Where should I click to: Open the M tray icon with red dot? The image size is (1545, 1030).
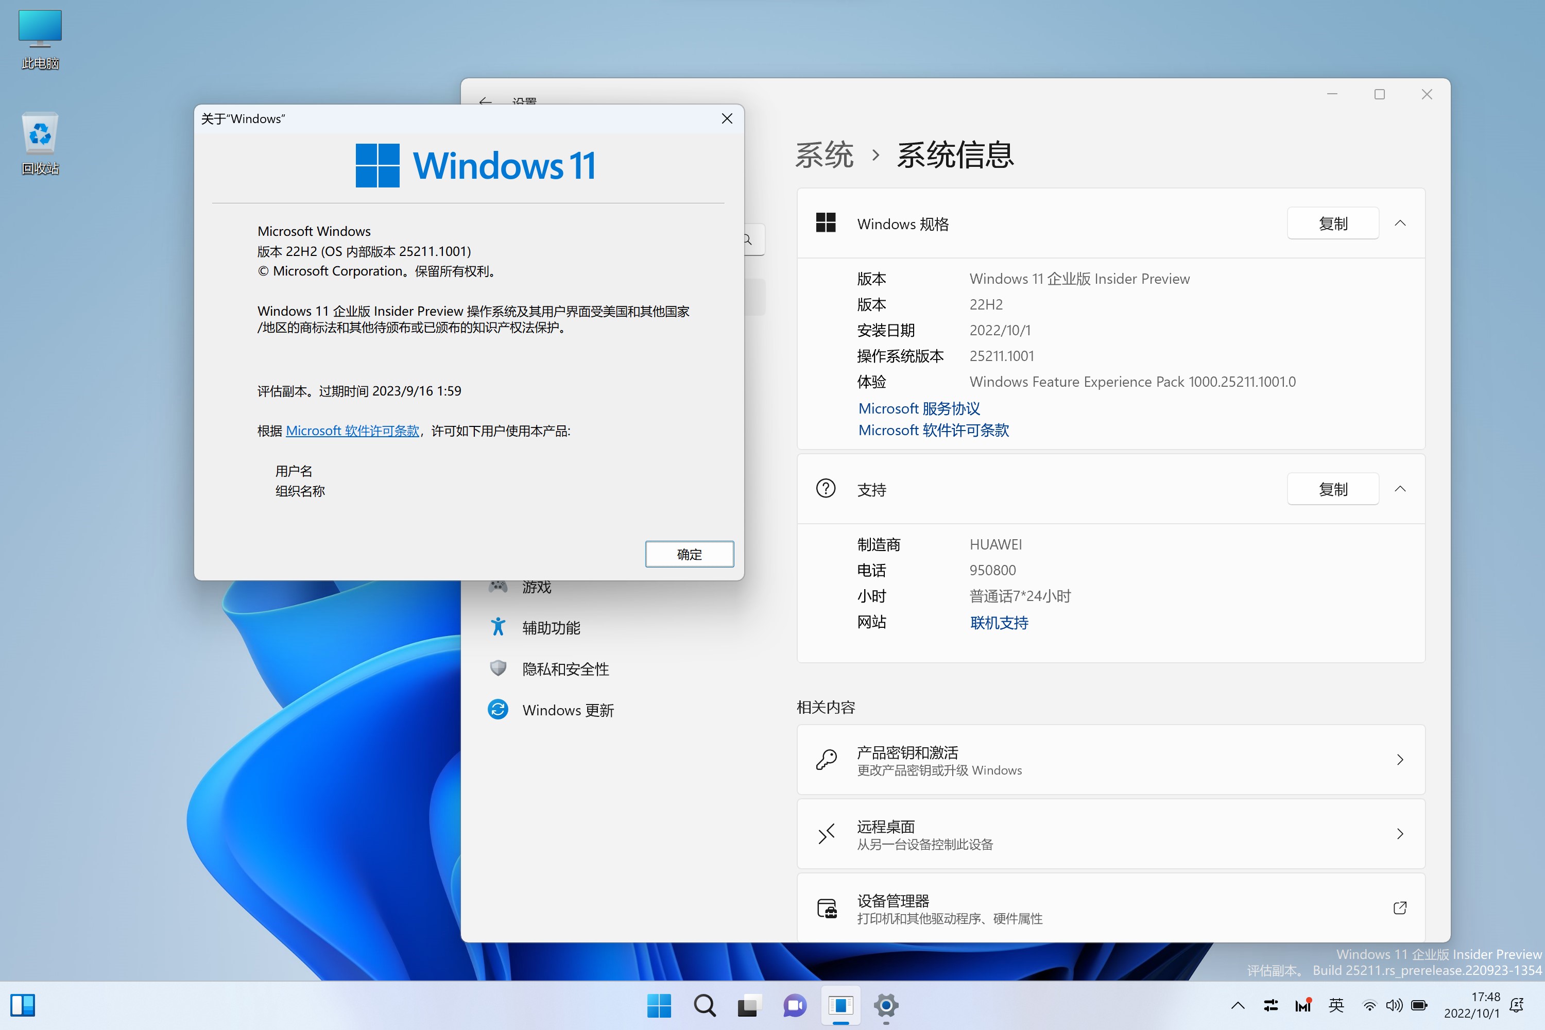(1303, 1005)
